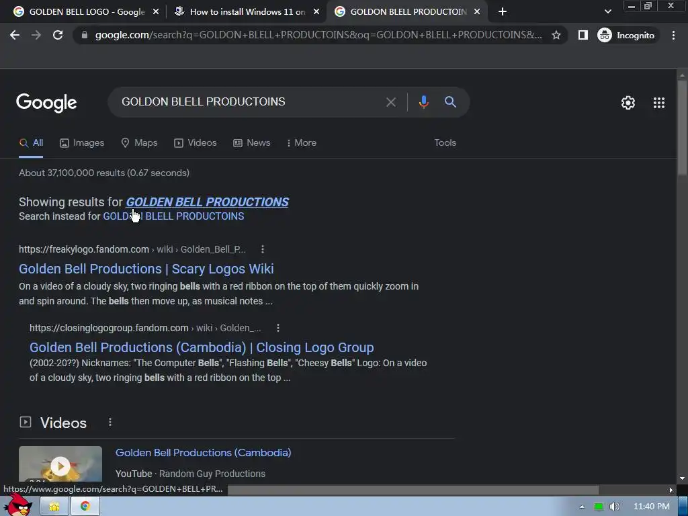Start voice search with the microphone
The height and width of the screenshot is (516, 688).
coord(423,102)
